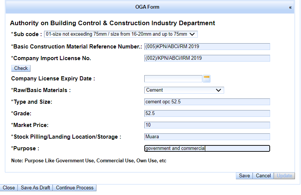The height and width of the screenshot is (195, 301).
Task: Click the Stock Pilling/Landing Location field
Action: coord(207,137)
